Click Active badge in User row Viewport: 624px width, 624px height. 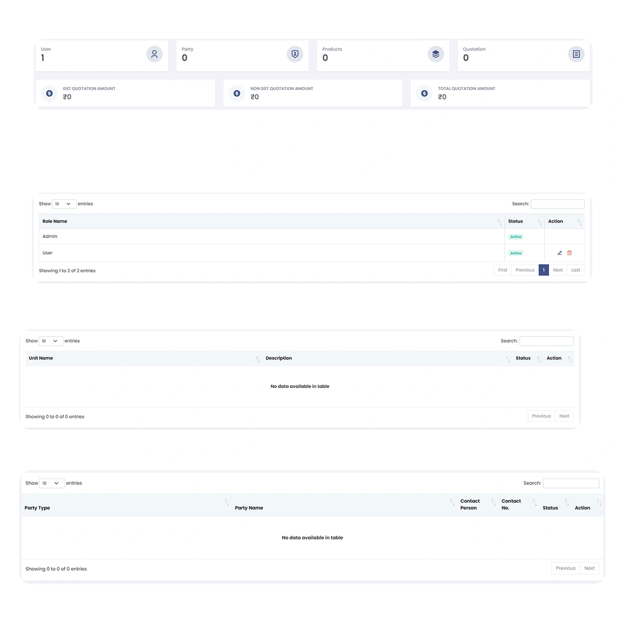point(516,253)
